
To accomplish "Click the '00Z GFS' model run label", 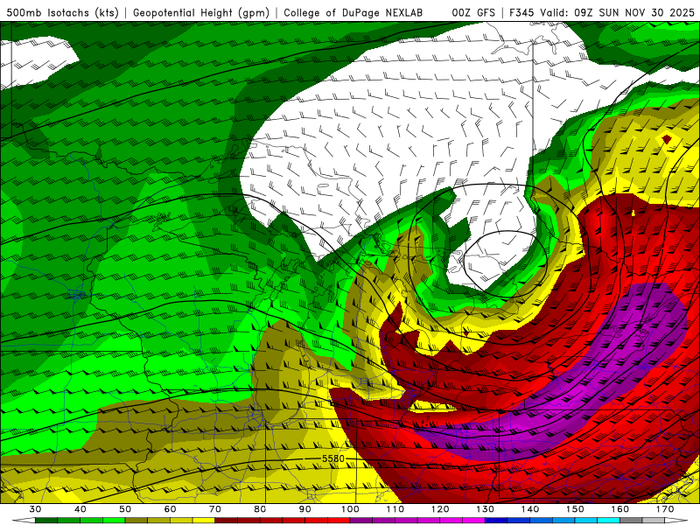I will pos(473,12).
